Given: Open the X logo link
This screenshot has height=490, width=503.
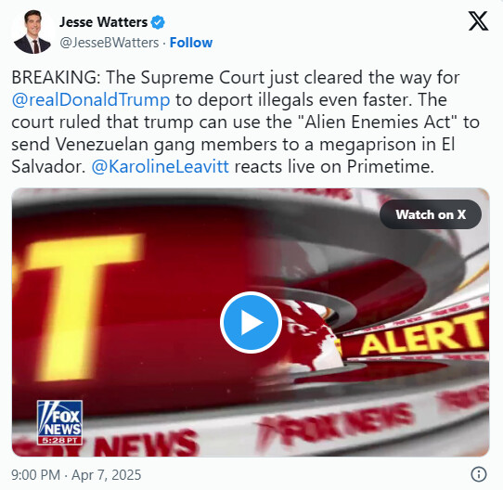Looking at the screenshot, I should pyautogui.click(x=478, y=20).
